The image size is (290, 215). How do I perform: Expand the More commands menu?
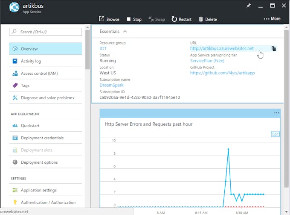272,19
